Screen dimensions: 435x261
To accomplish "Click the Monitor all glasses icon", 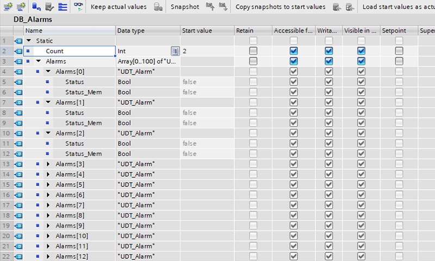I will click(x=78, y=7).
